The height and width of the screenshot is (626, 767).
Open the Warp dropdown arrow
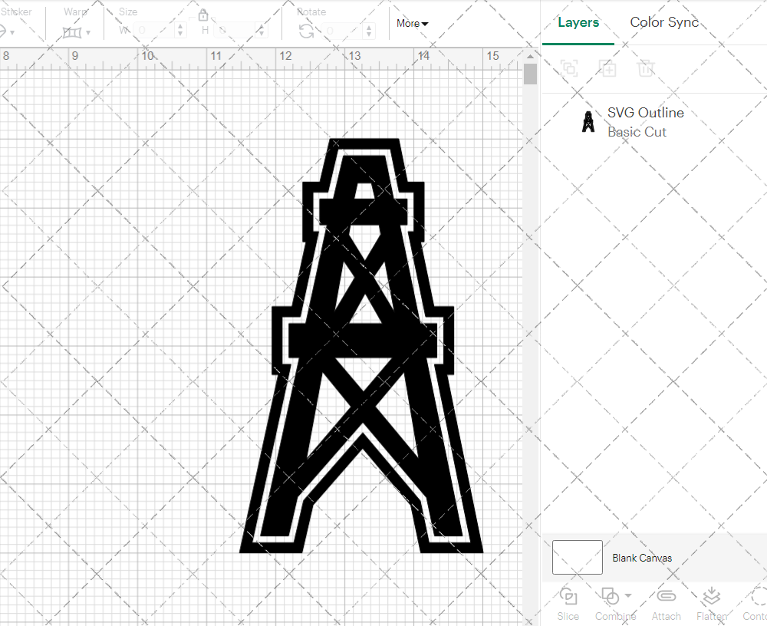click(88, 33)
